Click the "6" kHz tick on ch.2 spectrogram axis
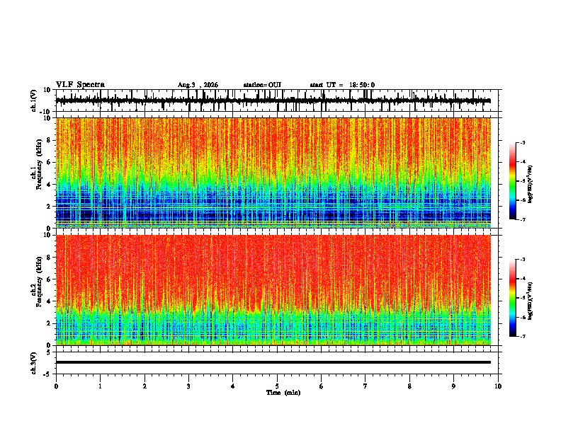This screenshot has width=561, height=433. pos(49,279)
